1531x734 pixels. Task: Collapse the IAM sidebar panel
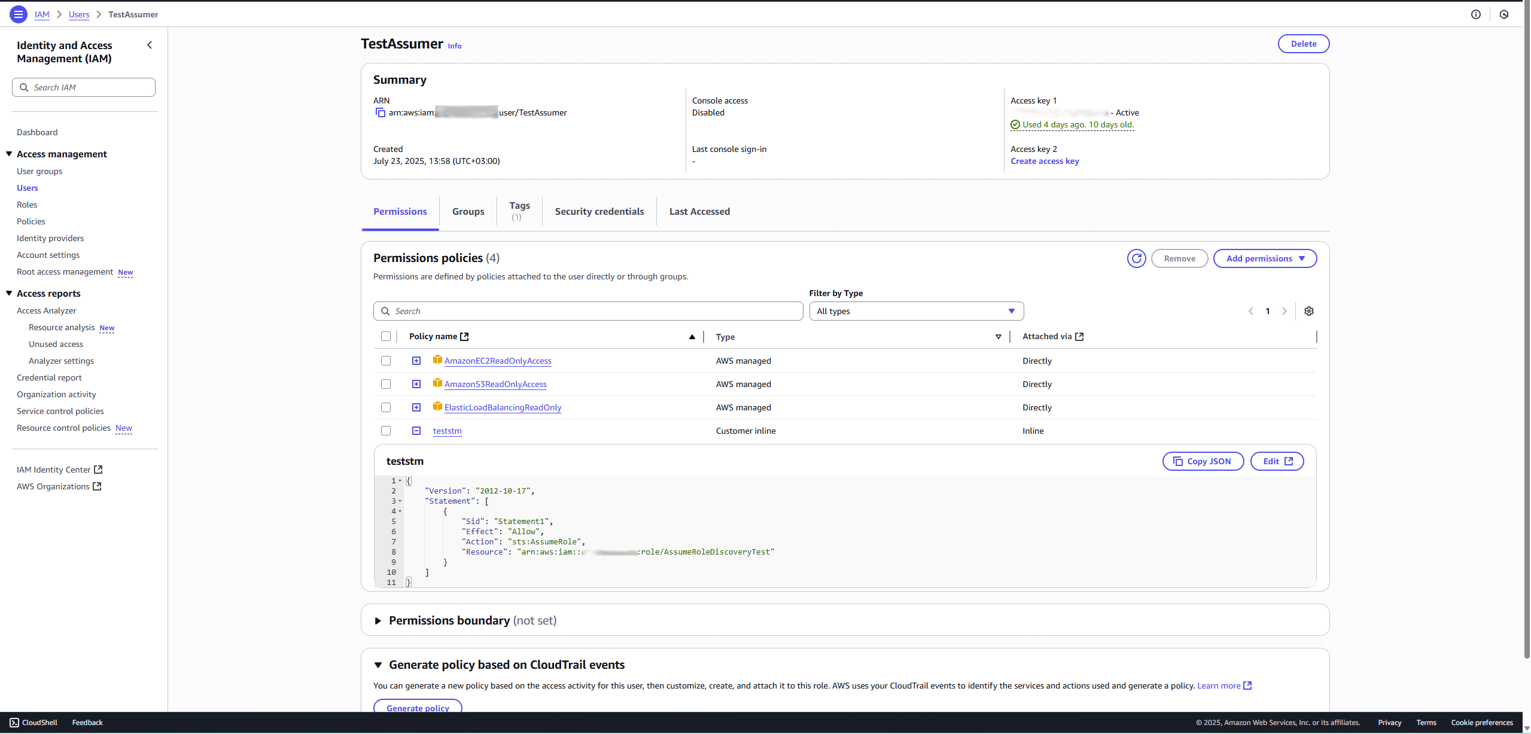click(149, 44)
